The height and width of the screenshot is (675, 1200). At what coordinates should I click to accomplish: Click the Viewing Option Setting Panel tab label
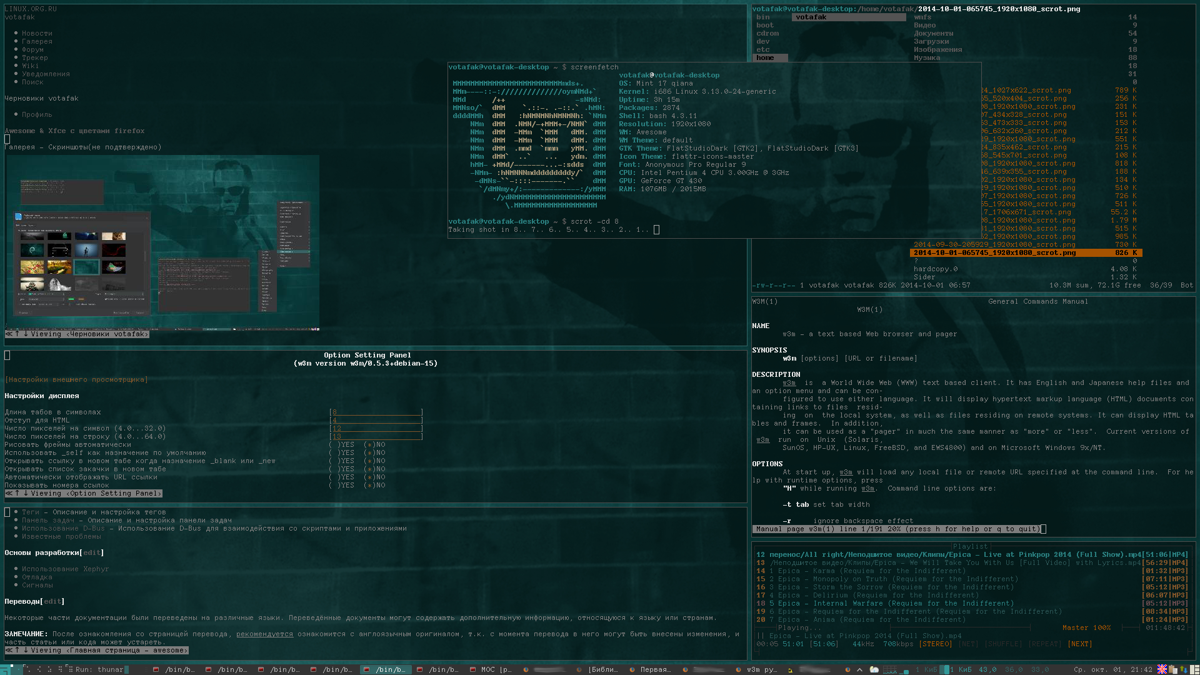pos(97,494)
